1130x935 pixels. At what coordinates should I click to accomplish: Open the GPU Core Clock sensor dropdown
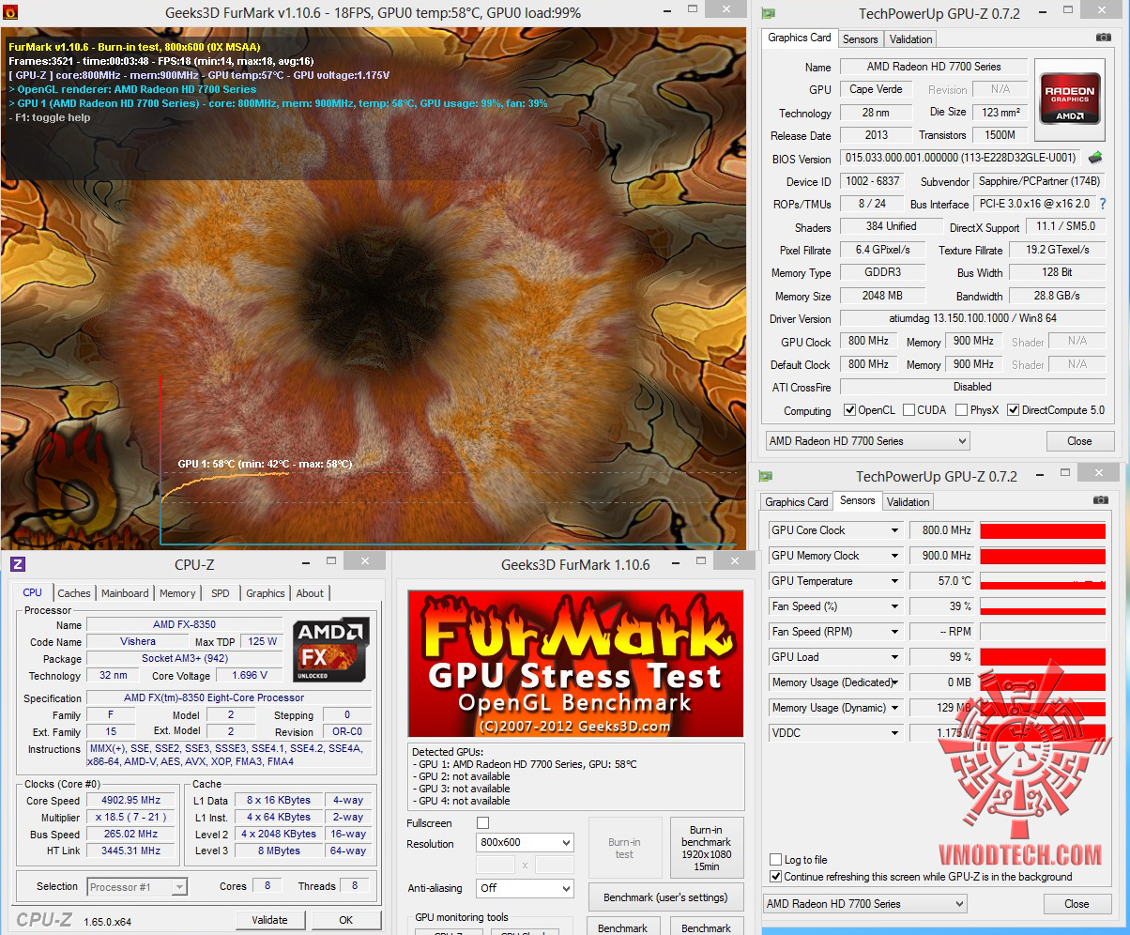point(894,530)
